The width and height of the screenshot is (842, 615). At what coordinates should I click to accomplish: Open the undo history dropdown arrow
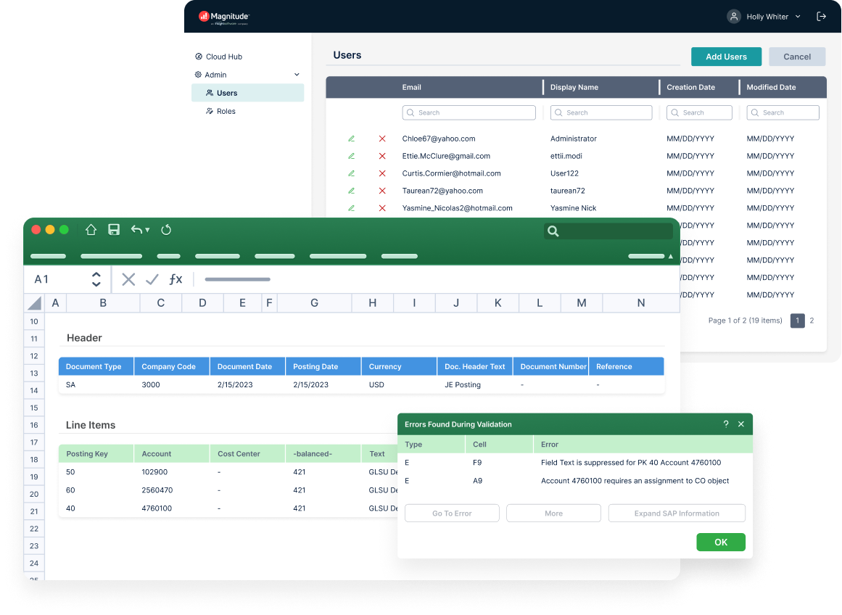click(x=148, y=229)
